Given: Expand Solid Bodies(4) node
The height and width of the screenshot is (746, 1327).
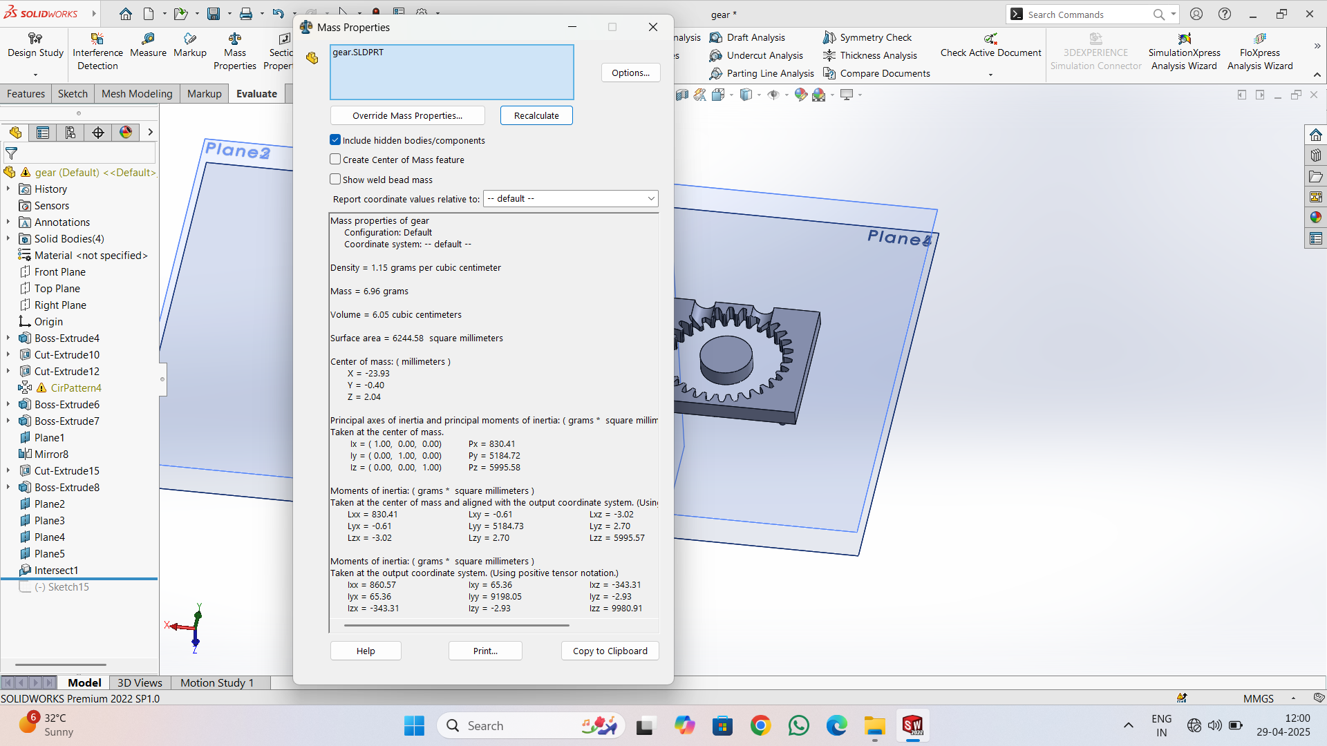Looking at the screenshot, I should (8, 239).
